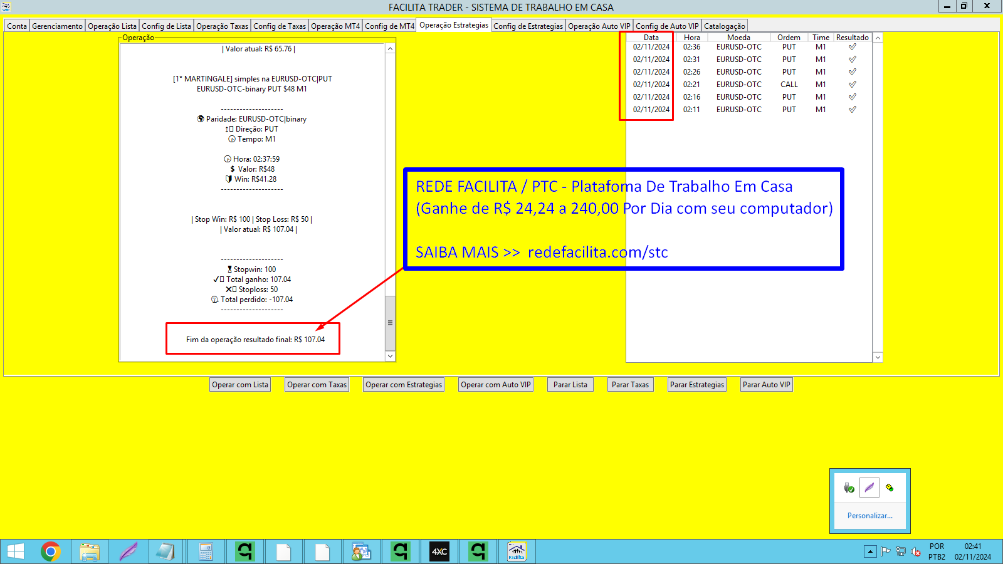Open the Config de Estrategias tab
Image resolution: width=1003 pixels, height=564 pixels.
point(528,26)
